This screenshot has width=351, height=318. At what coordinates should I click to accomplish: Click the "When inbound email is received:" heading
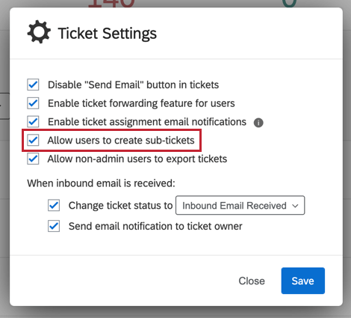coord(101,183)
